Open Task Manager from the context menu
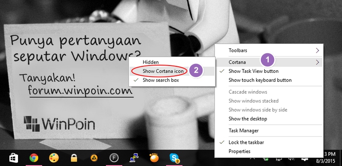Image resolution: width=342 pixels, height=166 pixels. (x=269, y=131)
